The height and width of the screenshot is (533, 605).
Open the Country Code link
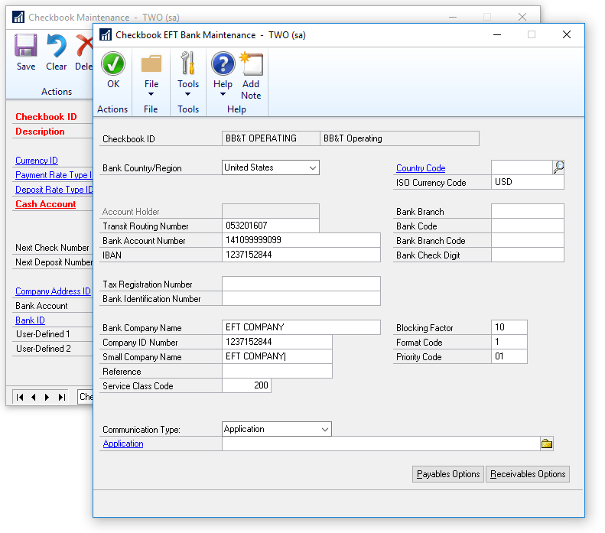(421, 168)
